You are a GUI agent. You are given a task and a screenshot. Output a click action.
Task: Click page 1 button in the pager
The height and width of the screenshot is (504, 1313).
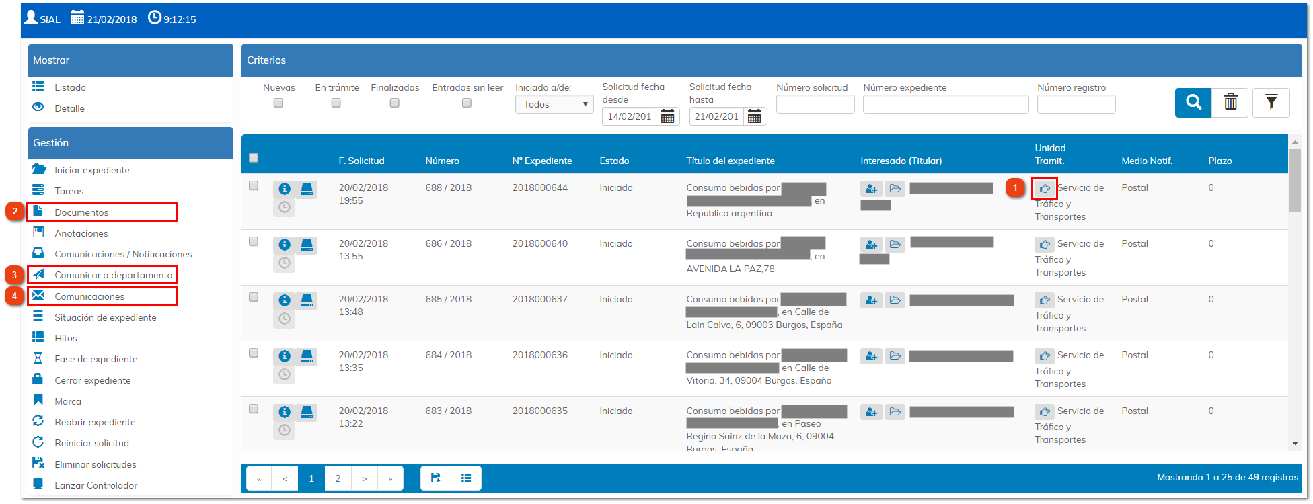(x=311, y=478)
